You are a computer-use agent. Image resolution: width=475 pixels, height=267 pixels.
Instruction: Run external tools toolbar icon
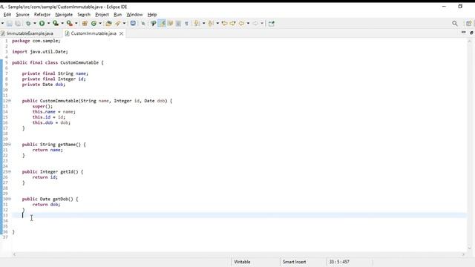click(69, 23)
